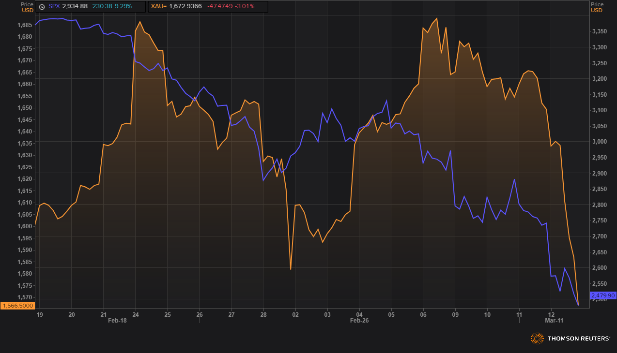Click the Price USD label on right axis
Viewport: 617px width, 353px height.
(597, 7)
